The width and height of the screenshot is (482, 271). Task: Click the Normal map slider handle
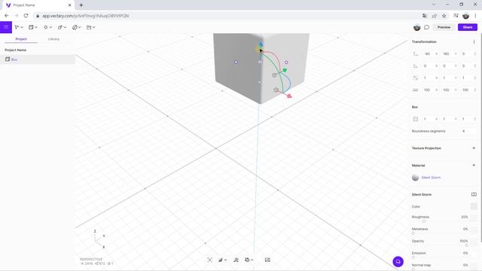pyautogui.click(x=413, y=269)
